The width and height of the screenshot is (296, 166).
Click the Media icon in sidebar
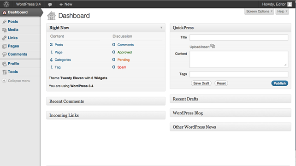[4, 30]
